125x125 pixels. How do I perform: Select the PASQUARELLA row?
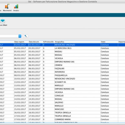coord(62,75)
